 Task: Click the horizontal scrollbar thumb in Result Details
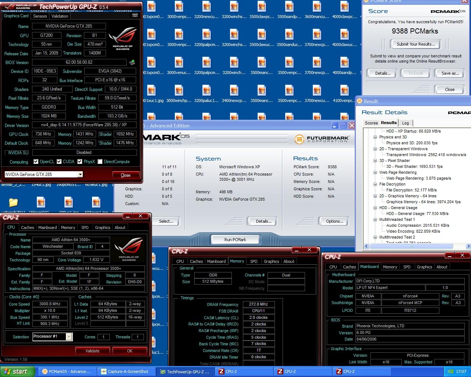pyautogui.click(x=412, y=246)
